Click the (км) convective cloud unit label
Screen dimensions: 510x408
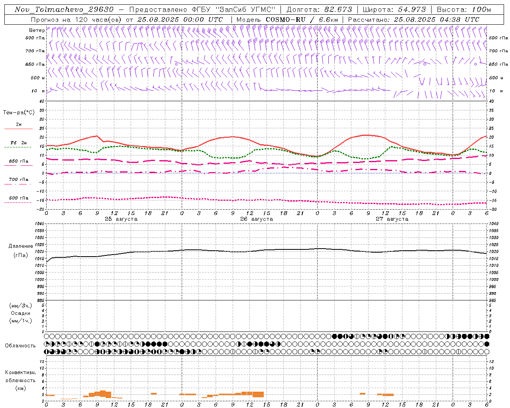[21, 388]
